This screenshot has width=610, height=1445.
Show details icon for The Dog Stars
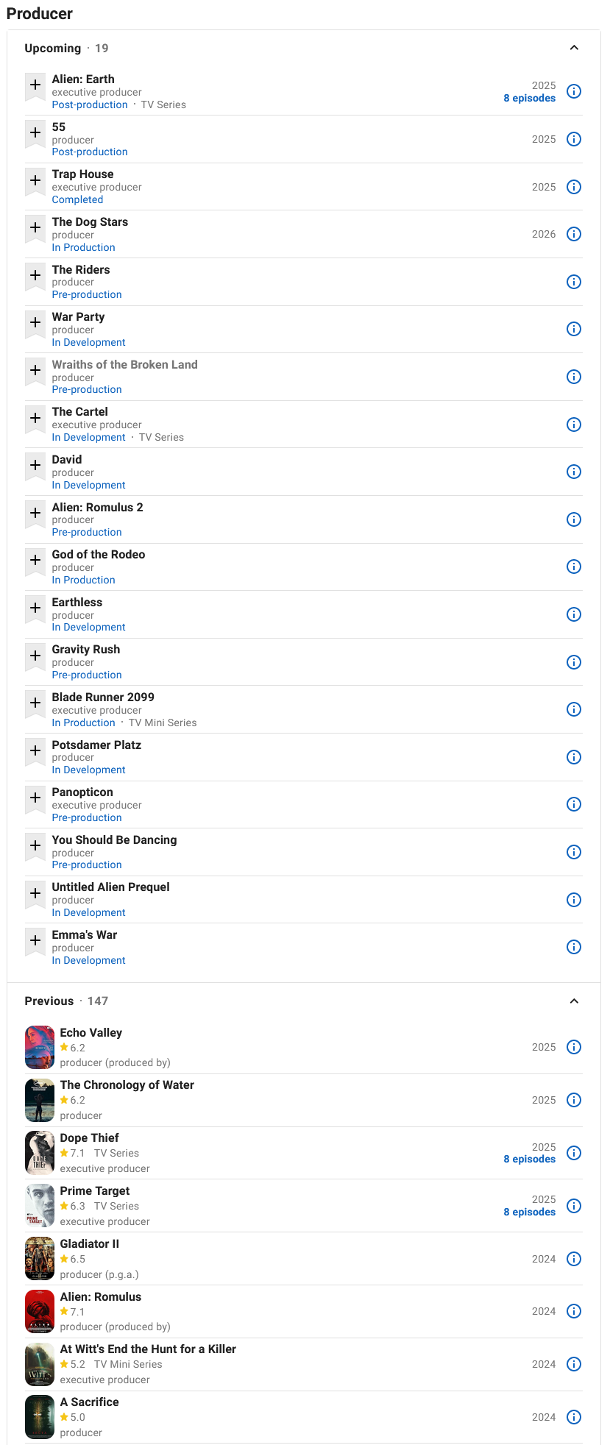[574, 234]
